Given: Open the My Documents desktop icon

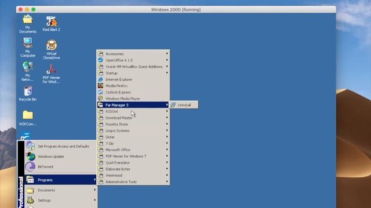Looking at the screenshot, I should pyautogui.click(x=28, y=24).
